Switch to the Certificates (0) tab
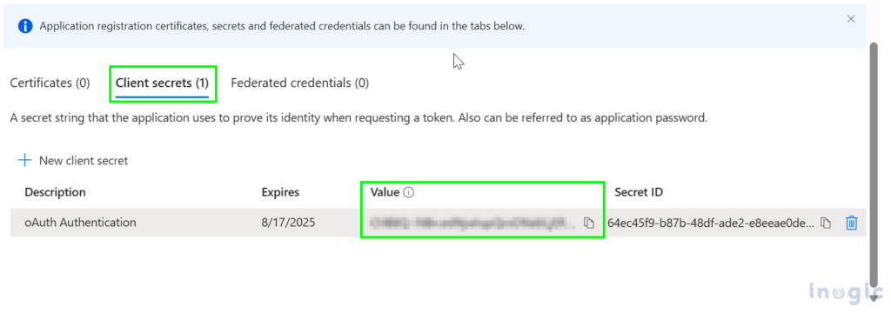Screen dimensions: 891x313 pos(50,83)
